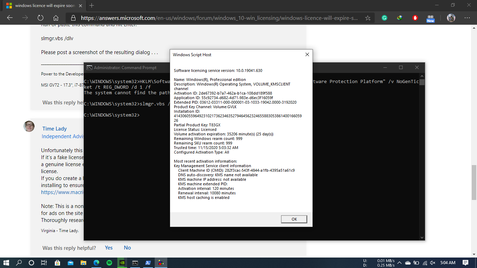Image resolution: width=477 pixels, height=268 pixels.
Task: Open Spotify from the taskbar
Action: click(x=109, y=263)
